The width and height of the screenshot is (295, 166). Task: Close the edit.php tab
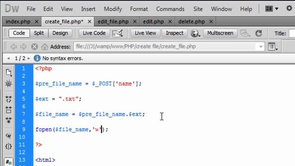click(170, 22)
